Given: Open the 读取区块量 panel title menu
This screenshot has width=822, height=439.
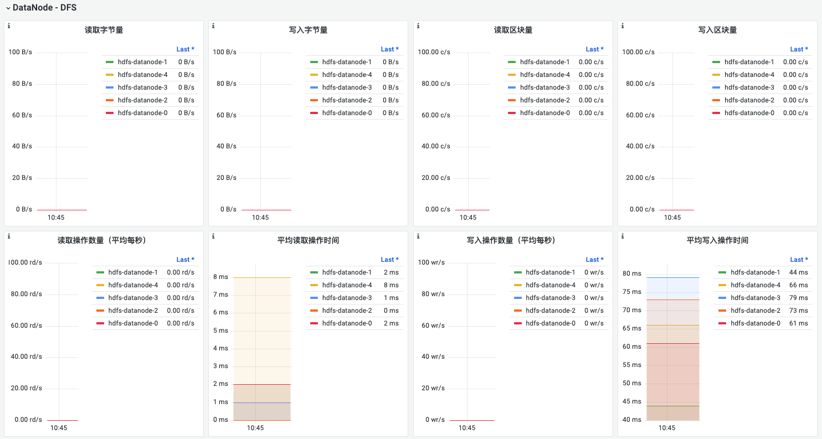Looking at the screenshot, I should [513, 30].
